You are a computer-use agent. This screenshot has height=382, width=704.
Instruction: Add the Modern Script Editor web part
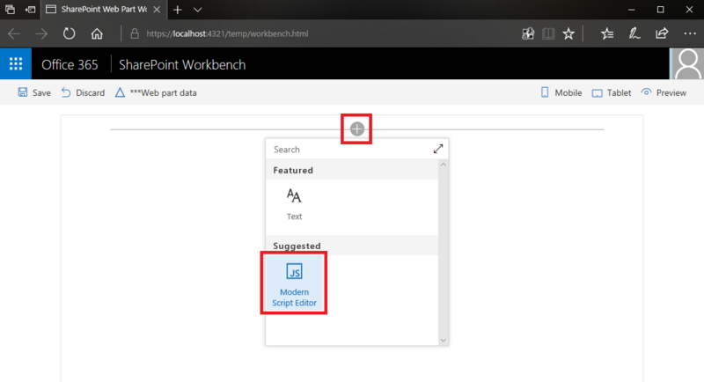point(294,283)
